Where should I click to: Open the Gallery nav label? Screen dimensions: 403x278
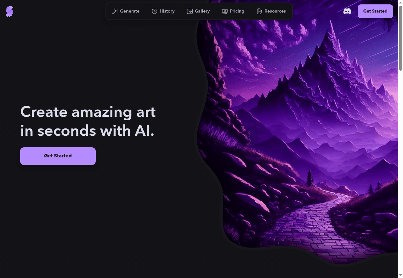(202, 11)
